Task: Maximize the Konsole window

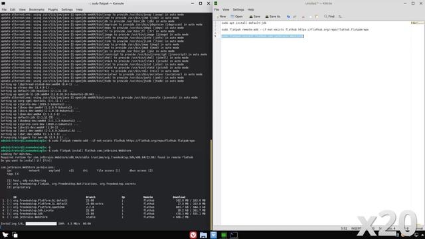Action: coord(201,3)
